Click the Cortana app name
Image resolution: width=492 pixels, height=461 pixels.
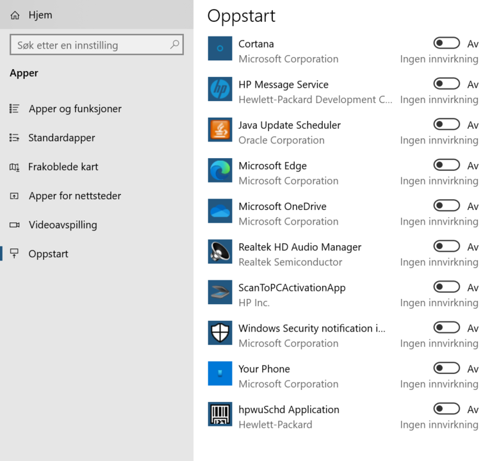[x=256, y=44]
